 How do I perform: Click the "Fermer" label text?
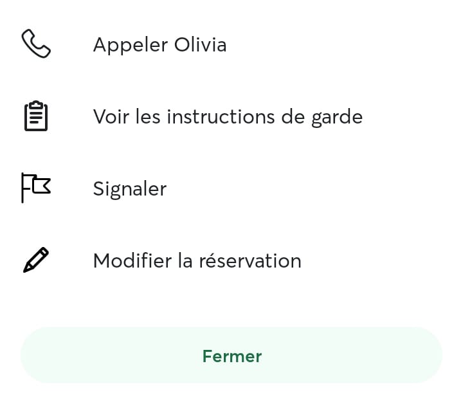point(232,356)
